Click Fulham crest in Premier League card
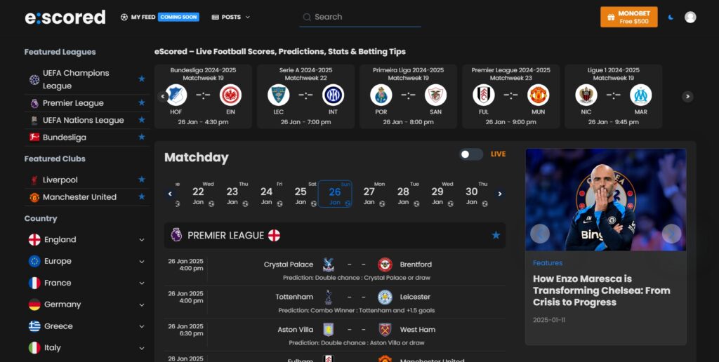Viewport: 719px width, 362px height. point(484,95)
